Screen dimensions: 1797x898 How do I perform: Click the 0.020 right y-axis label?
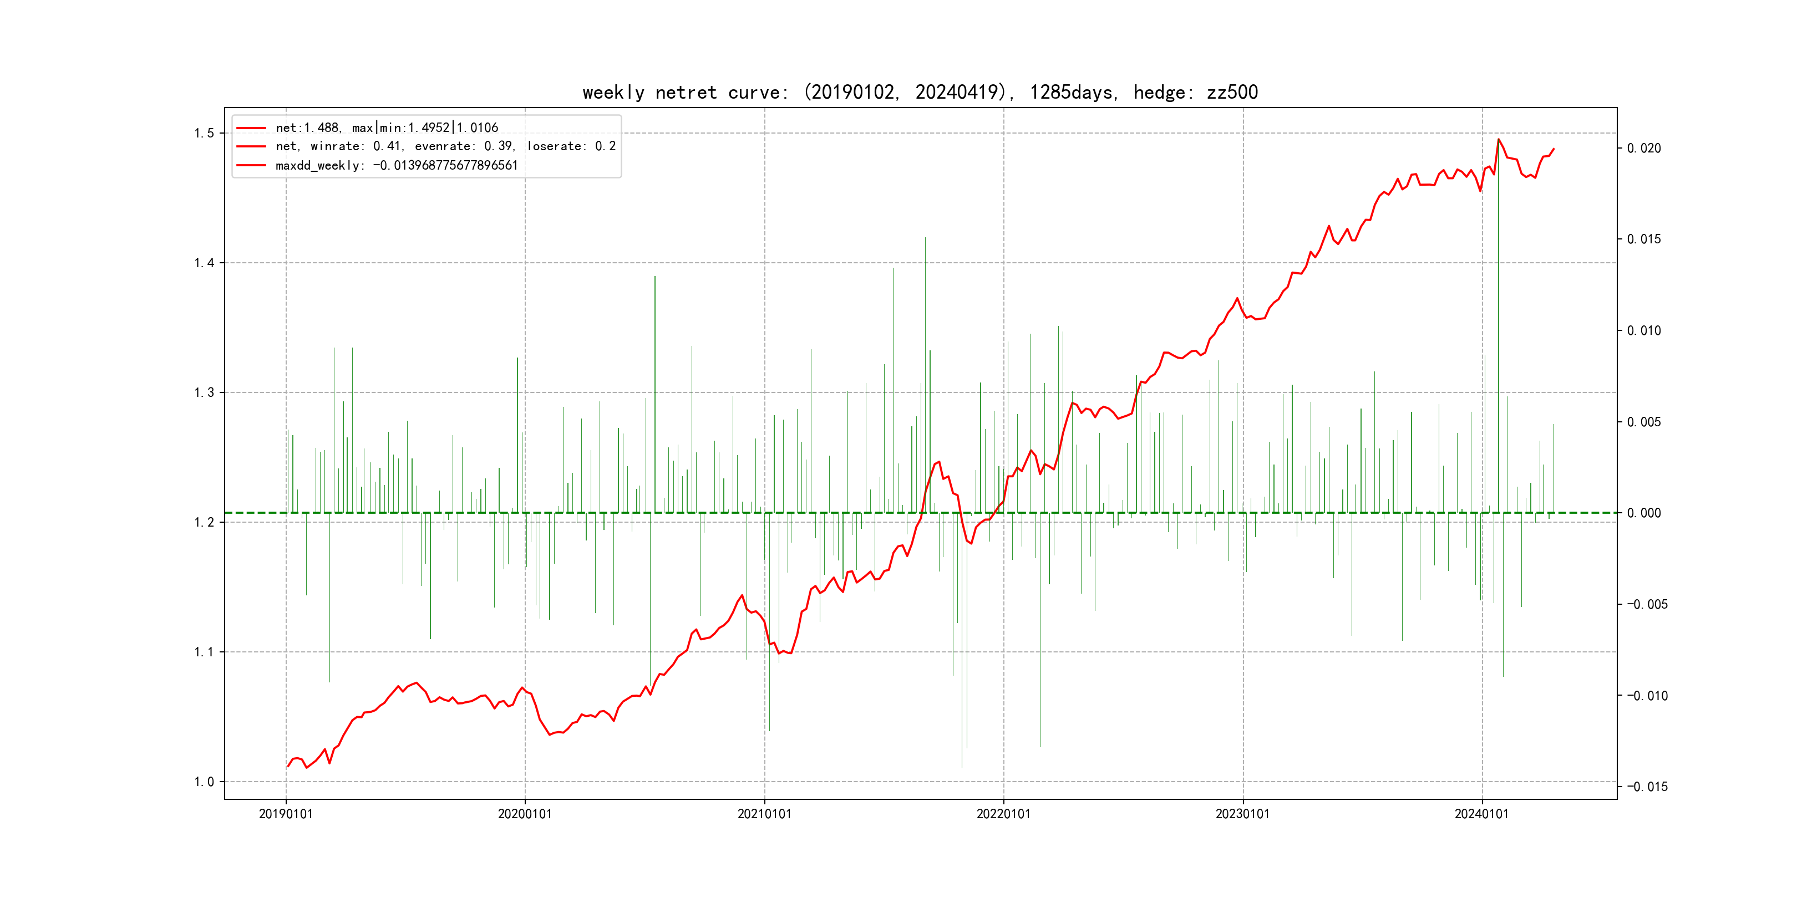pyautogui.click(x=1643, y=149)
